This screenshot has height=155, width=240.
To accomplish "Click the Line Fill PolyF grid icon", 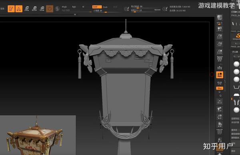I will pyautogui.click(x=220, y=132).
